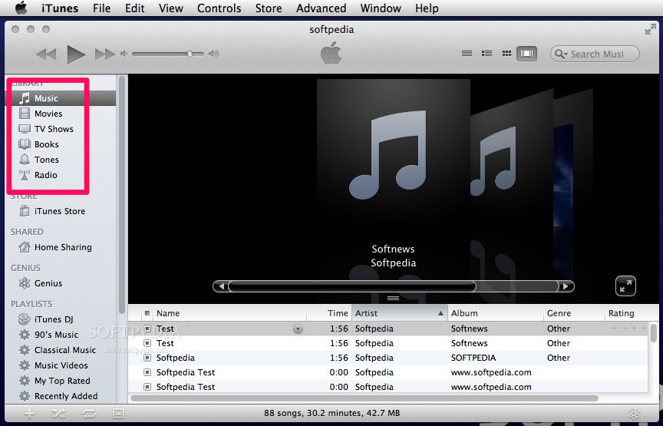Reverse Artist column sort order

(400, 313)
